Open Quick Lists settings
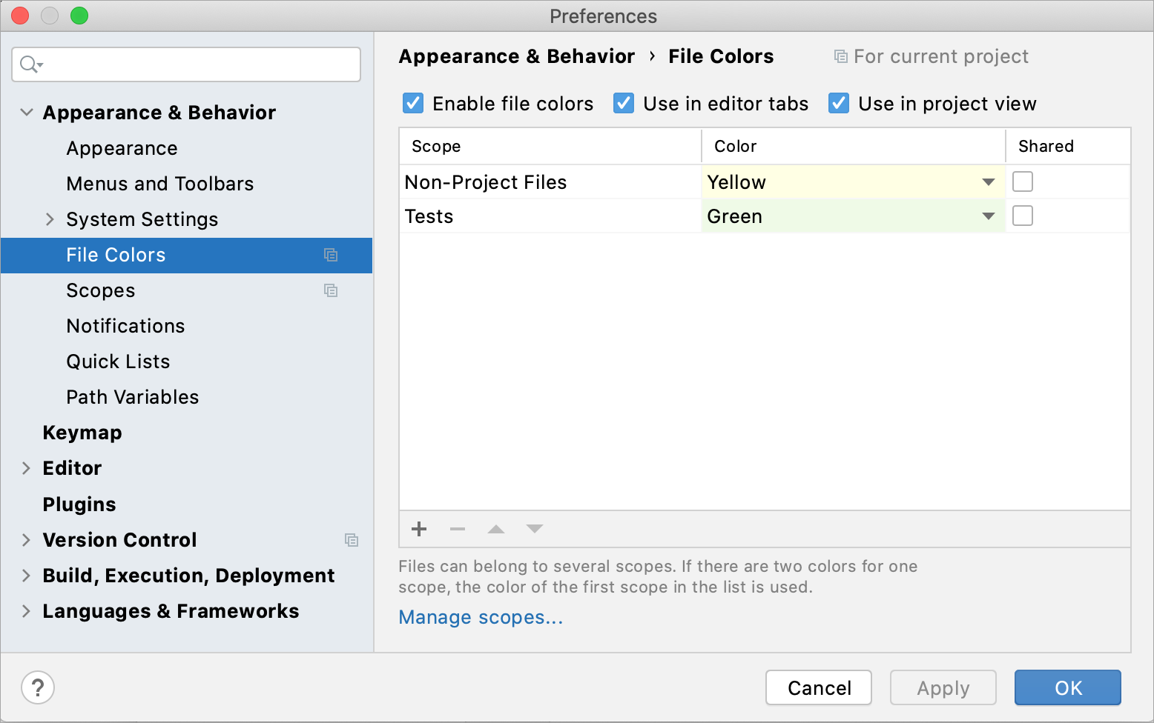 118,361
